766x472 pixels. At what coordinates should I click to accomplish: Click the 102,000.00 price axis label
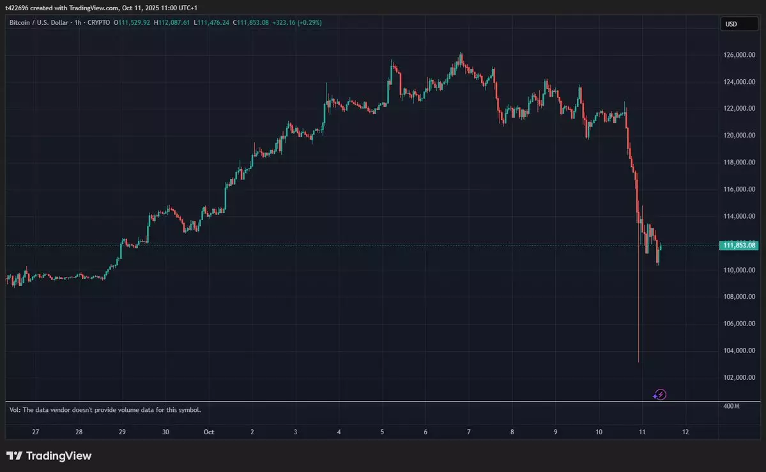click(738, 377)
